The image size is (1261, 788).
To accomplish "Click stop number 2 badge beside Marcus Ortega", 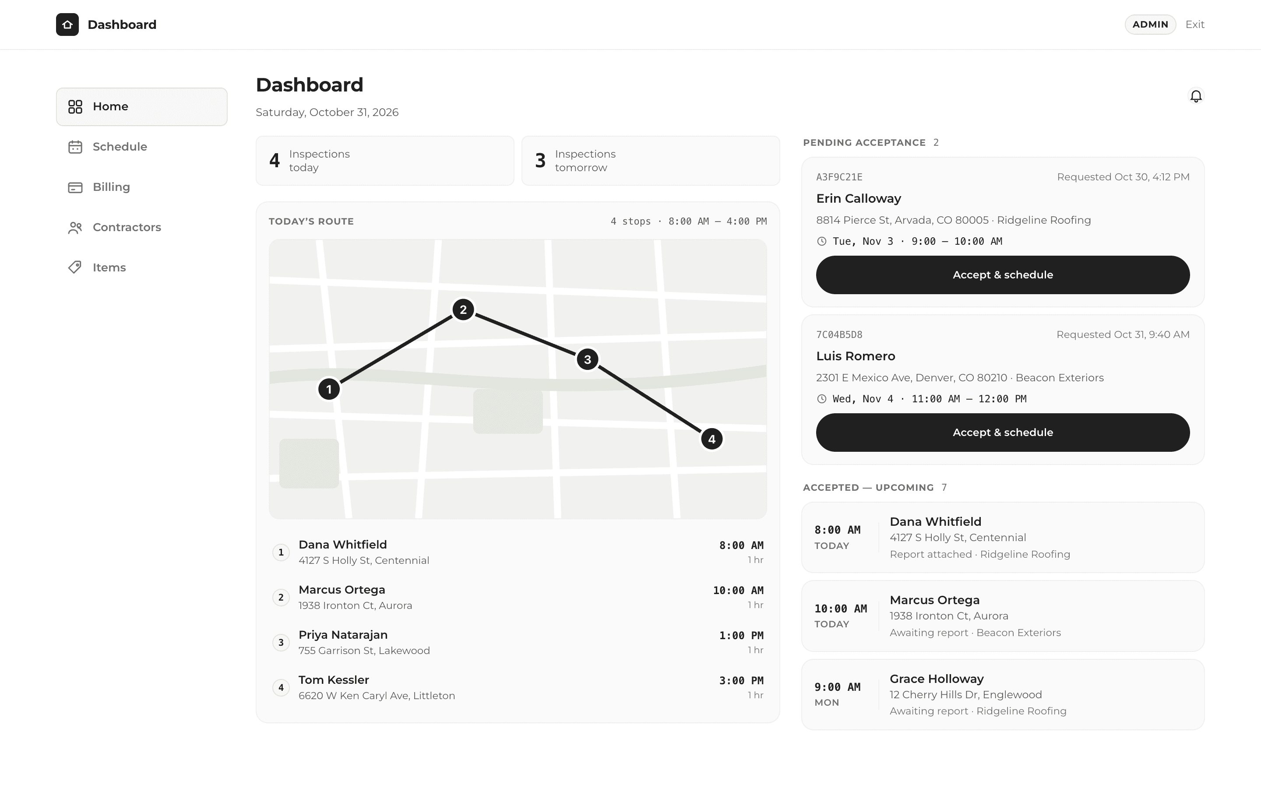I will tap(281, 597).
